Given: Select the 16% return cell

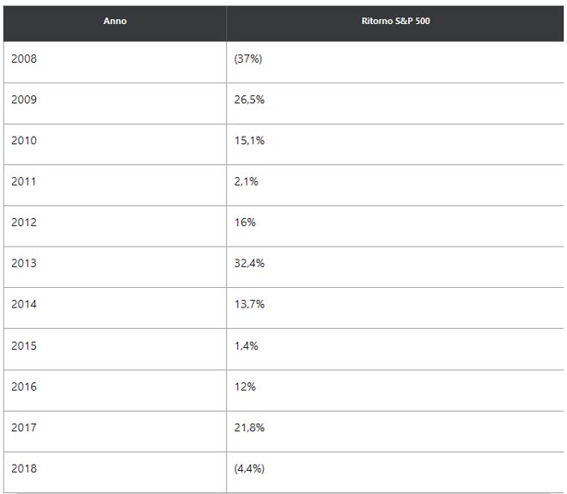Looking at the screenshot, I should pos(245,223).
